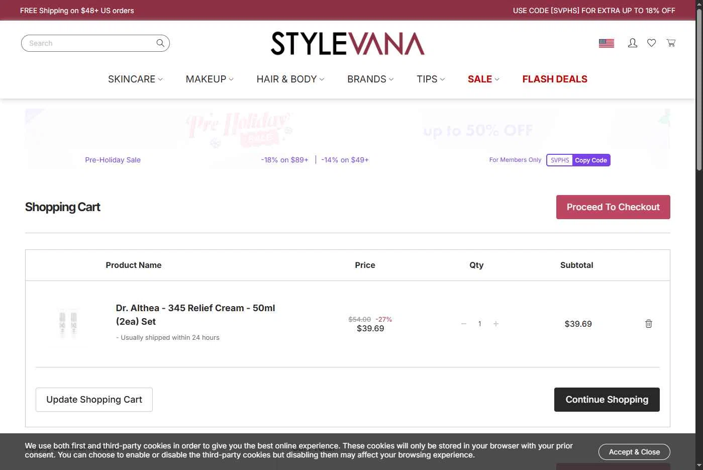Screen dimensions: 703x470
Task: Click the search magnifier icon
Action: pyautogui.click(x=160, y=43)
